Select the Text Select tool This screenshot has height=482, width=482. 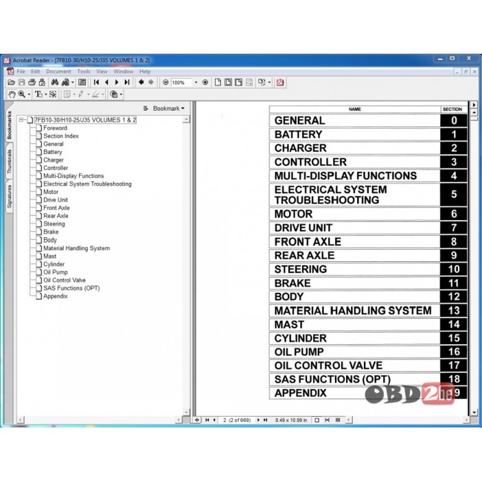38,95
